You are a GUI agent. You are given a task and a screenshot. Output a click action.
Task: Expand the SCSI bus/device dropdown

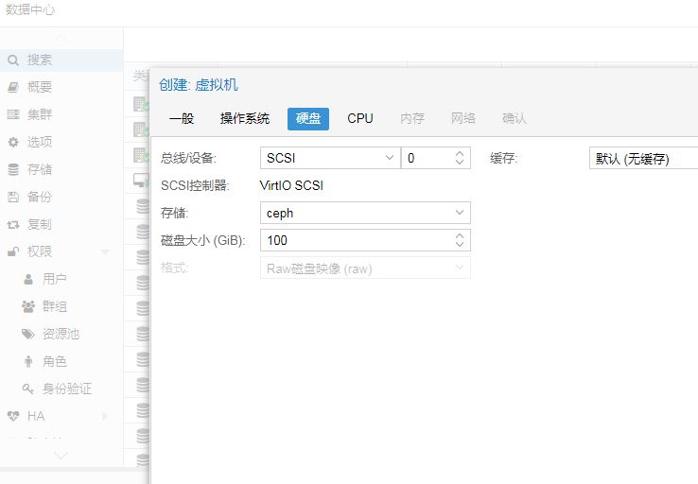[x=389, y=158]
